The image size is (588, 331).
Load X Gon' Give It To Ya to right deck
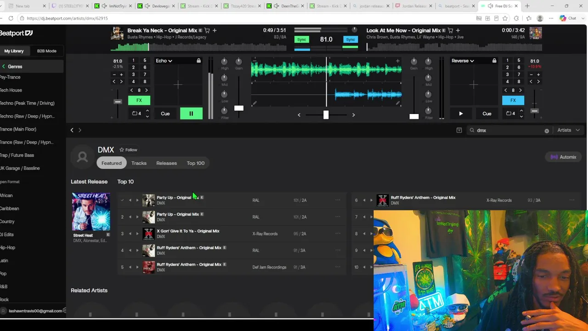[x=137, y=234]
